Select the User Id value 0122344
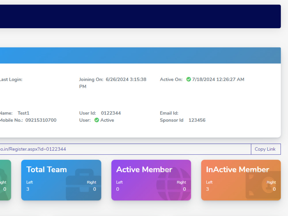 point(111,113)
